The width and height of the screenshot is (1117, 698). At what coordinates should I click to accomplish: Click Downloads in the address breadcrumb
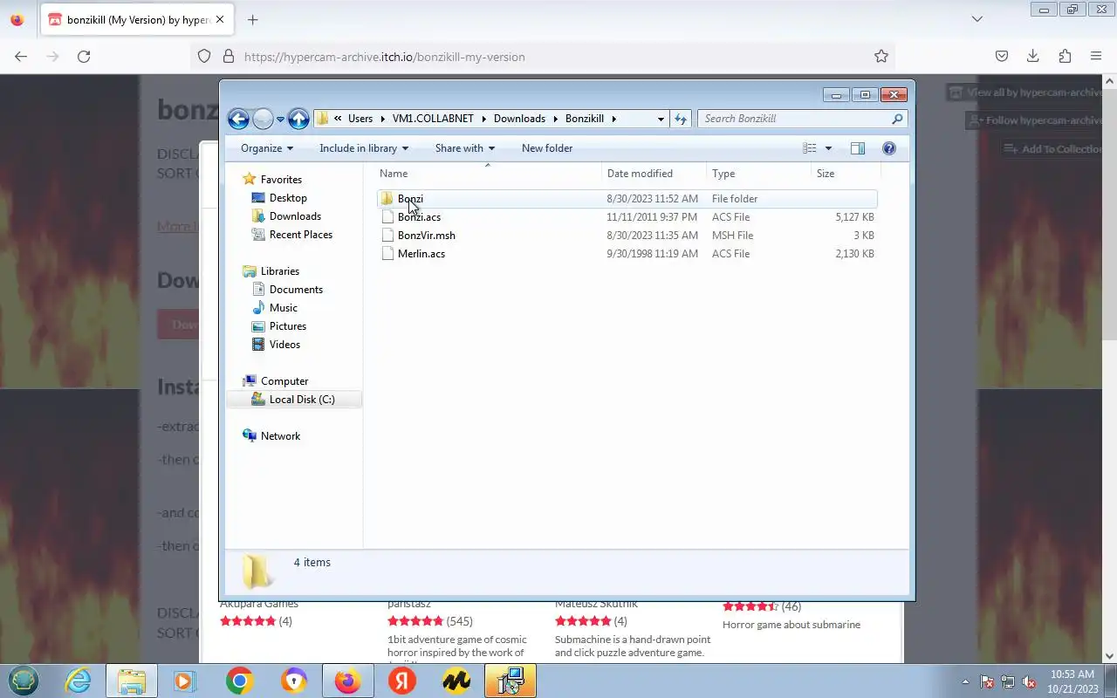pos(519,119)
